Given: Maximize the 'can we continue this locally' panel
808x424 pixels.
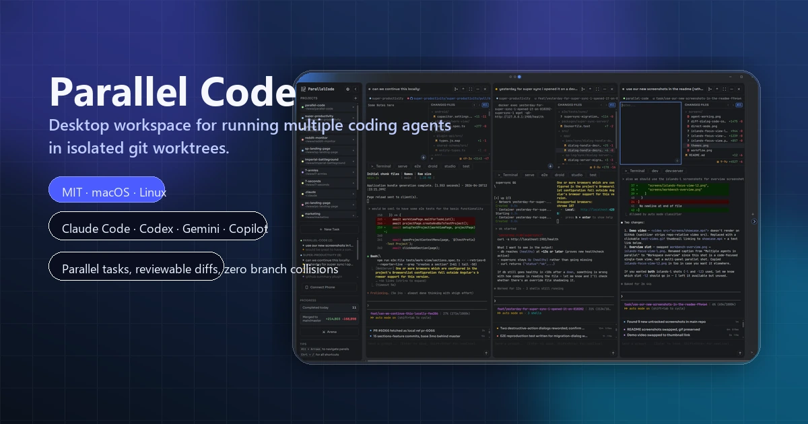Looking at the screenshot, I should 471,89.
